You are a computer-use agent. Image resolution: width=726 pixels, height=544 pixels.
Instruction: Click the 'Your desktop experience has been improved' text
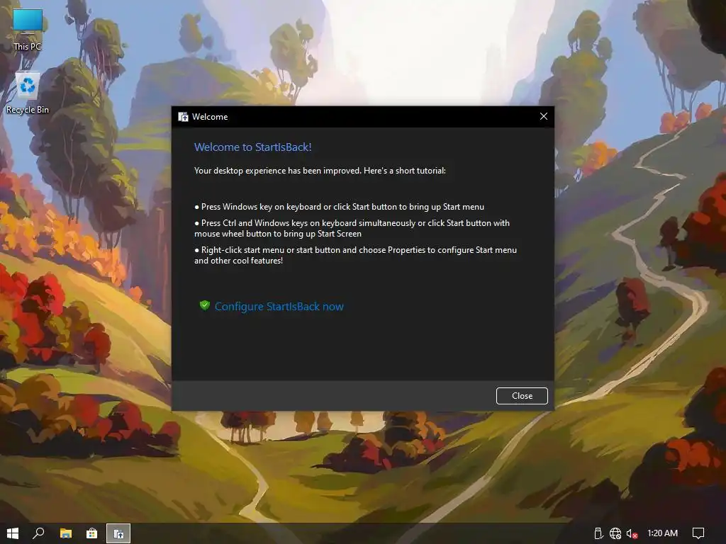point(320,171)
